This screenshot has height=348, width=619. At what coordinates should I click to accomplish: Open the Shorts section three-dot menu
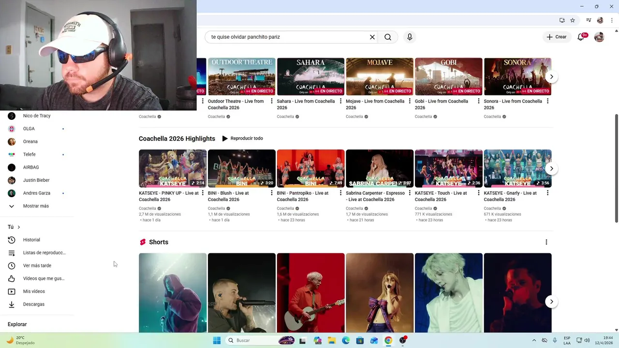tap(546, 242)
